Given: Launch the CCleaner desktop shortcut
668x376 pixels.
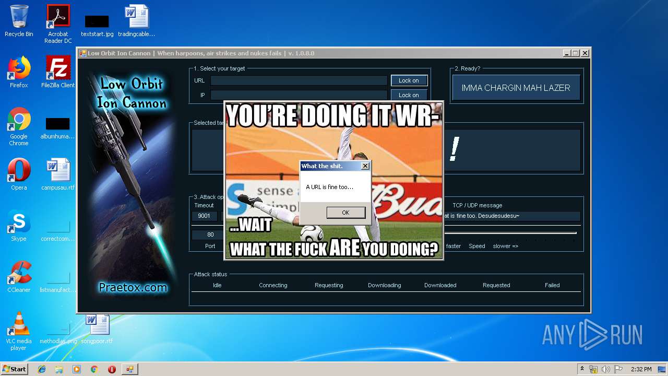Looking at the screenshot, I should click(19, 277).
